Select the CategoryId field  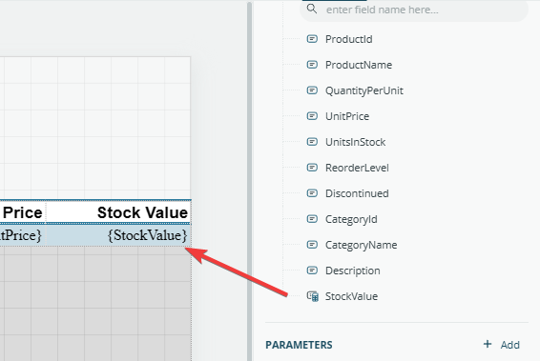(x=351, y=219)
